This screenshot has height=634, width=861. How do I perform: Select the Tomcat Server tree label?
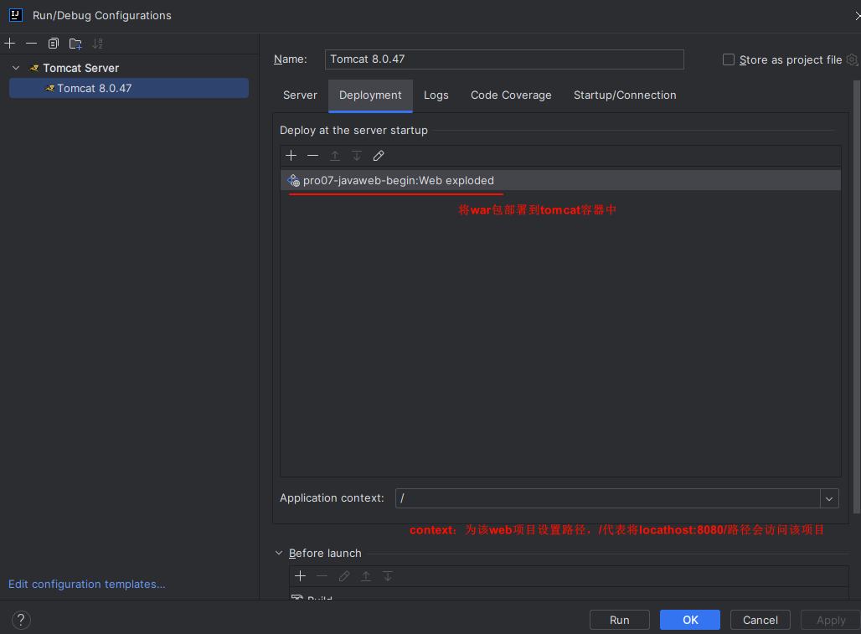(x=80, y=68)
